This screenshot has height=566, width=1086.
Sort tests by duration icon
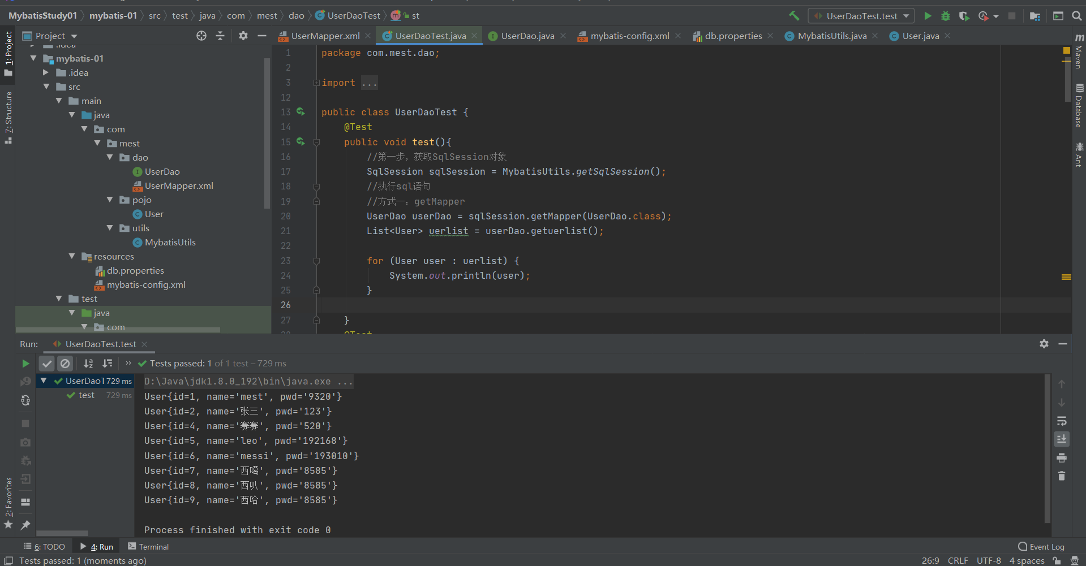coord(107,363)
